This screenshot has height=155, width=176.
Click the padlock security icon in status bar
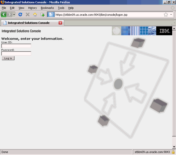(173, 152)
